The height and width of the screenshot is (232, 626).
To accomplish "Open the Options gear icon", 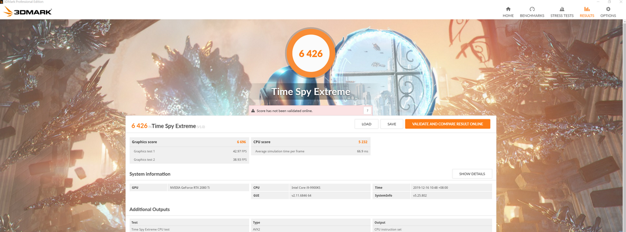I will 608,9.
